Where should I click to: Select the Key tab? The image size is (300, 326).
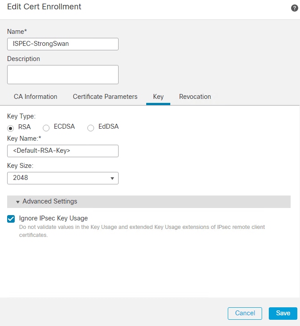[x=158, y=97]
